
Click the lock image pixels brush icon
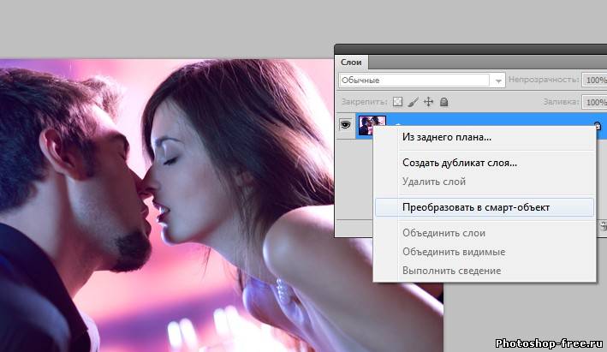(413, 102)
